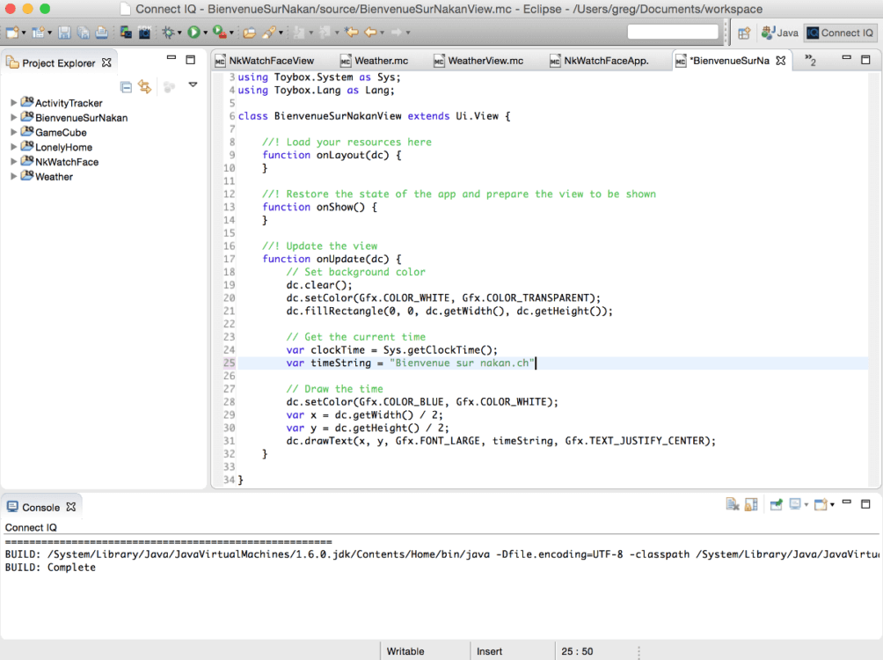Open the Project Explorer view menu arrow
The height and width of the screenshot is (660, 883).
click(x=193, y=85)
